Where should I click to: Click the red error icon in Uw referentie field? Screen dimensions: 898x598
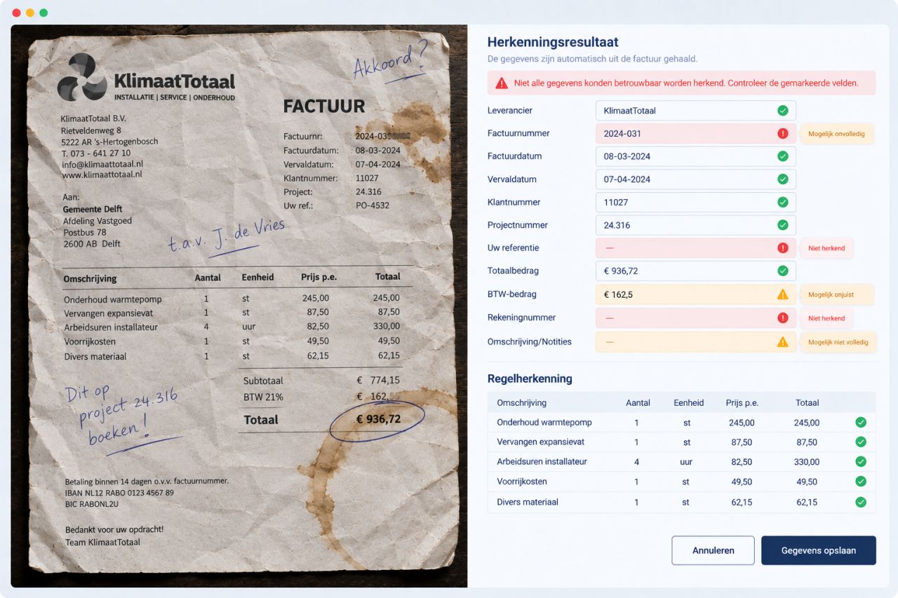(x=782, y=248)
